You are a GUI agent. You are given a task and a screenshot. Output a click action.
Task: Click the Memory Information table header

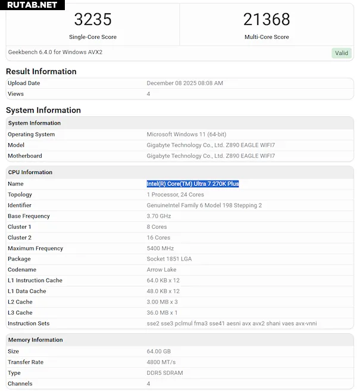[x=35, y=340]
